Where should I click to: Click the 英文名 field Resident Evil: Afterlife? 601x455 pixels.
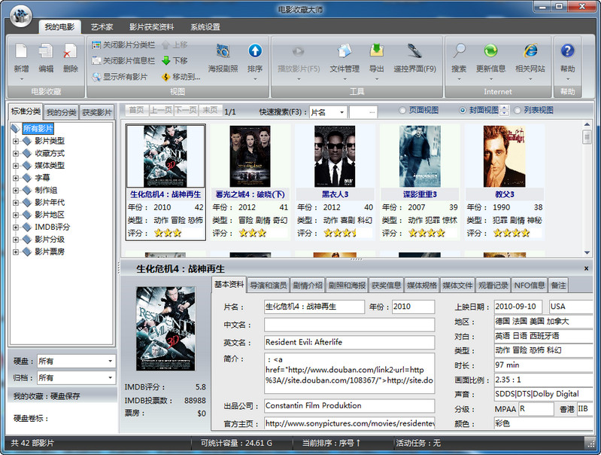point(349,342)
